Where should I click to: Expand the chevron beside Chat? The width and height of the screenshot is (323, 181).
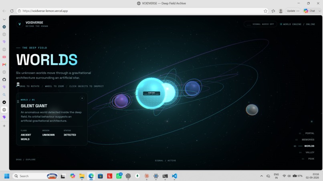[319, 11]
